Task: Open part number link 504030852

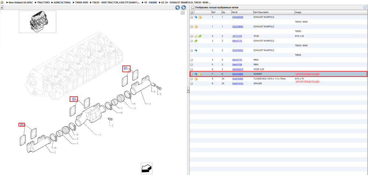Action: tap(237, 51)
